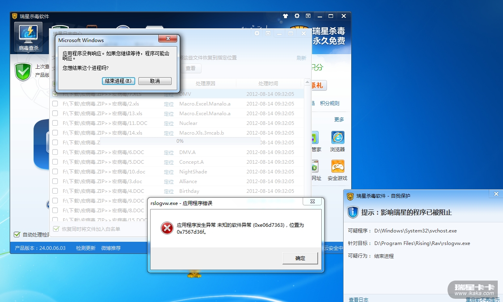Click the red error icon in rslogvw.exe dialog

167,228
